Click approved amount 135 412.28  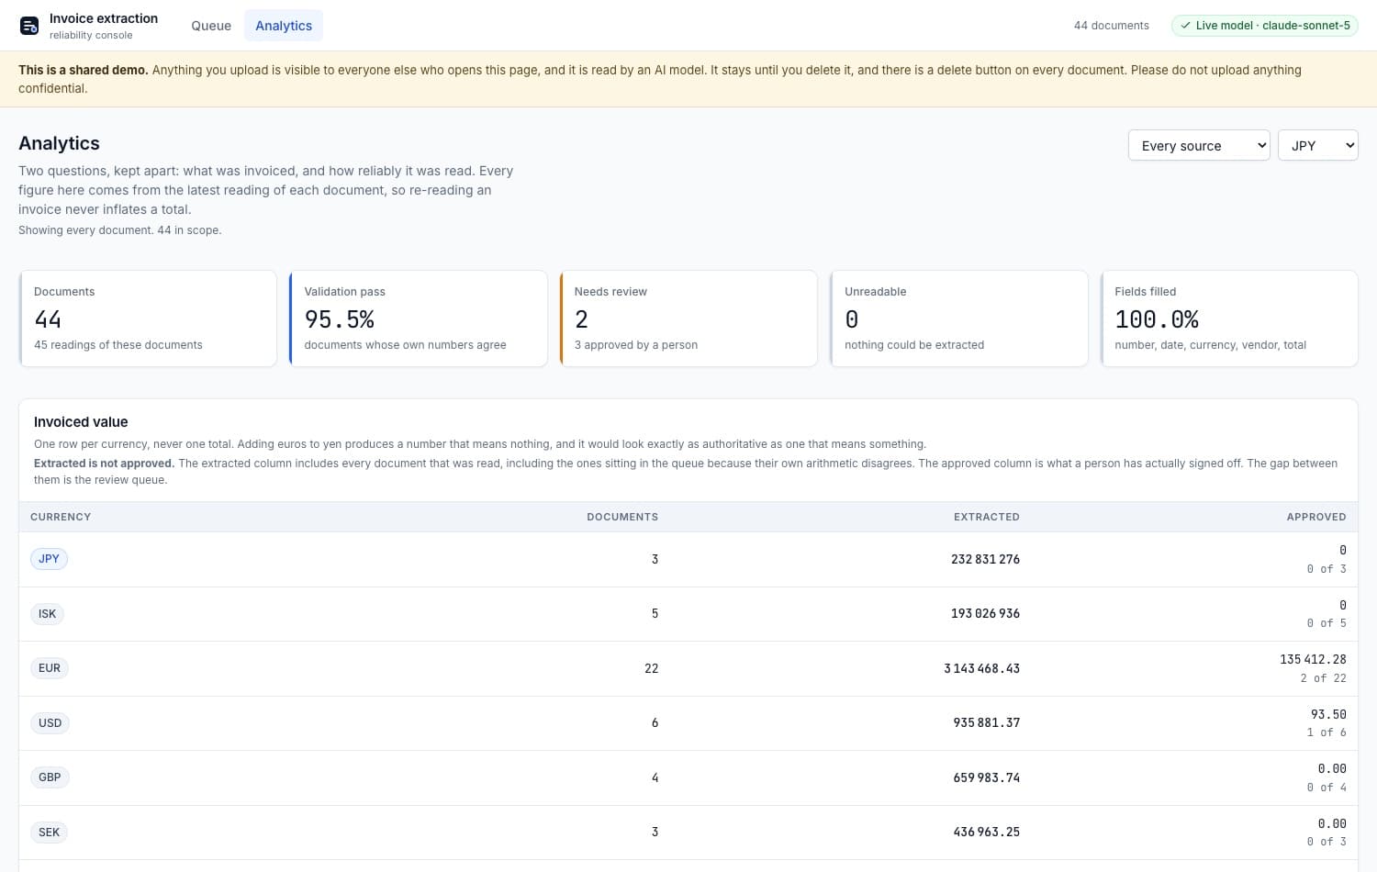click(x=1313, y=659)
